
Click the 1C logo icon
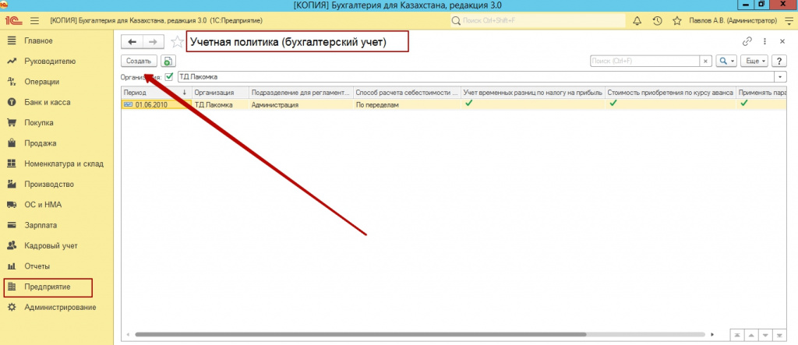pyautogui.click(x=12, y=21)
